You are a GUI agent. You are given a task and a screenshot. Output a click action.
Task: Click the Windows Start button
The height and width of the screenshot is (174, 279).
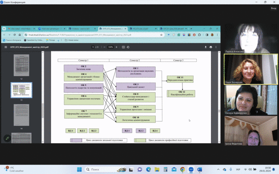coord(79,169)
